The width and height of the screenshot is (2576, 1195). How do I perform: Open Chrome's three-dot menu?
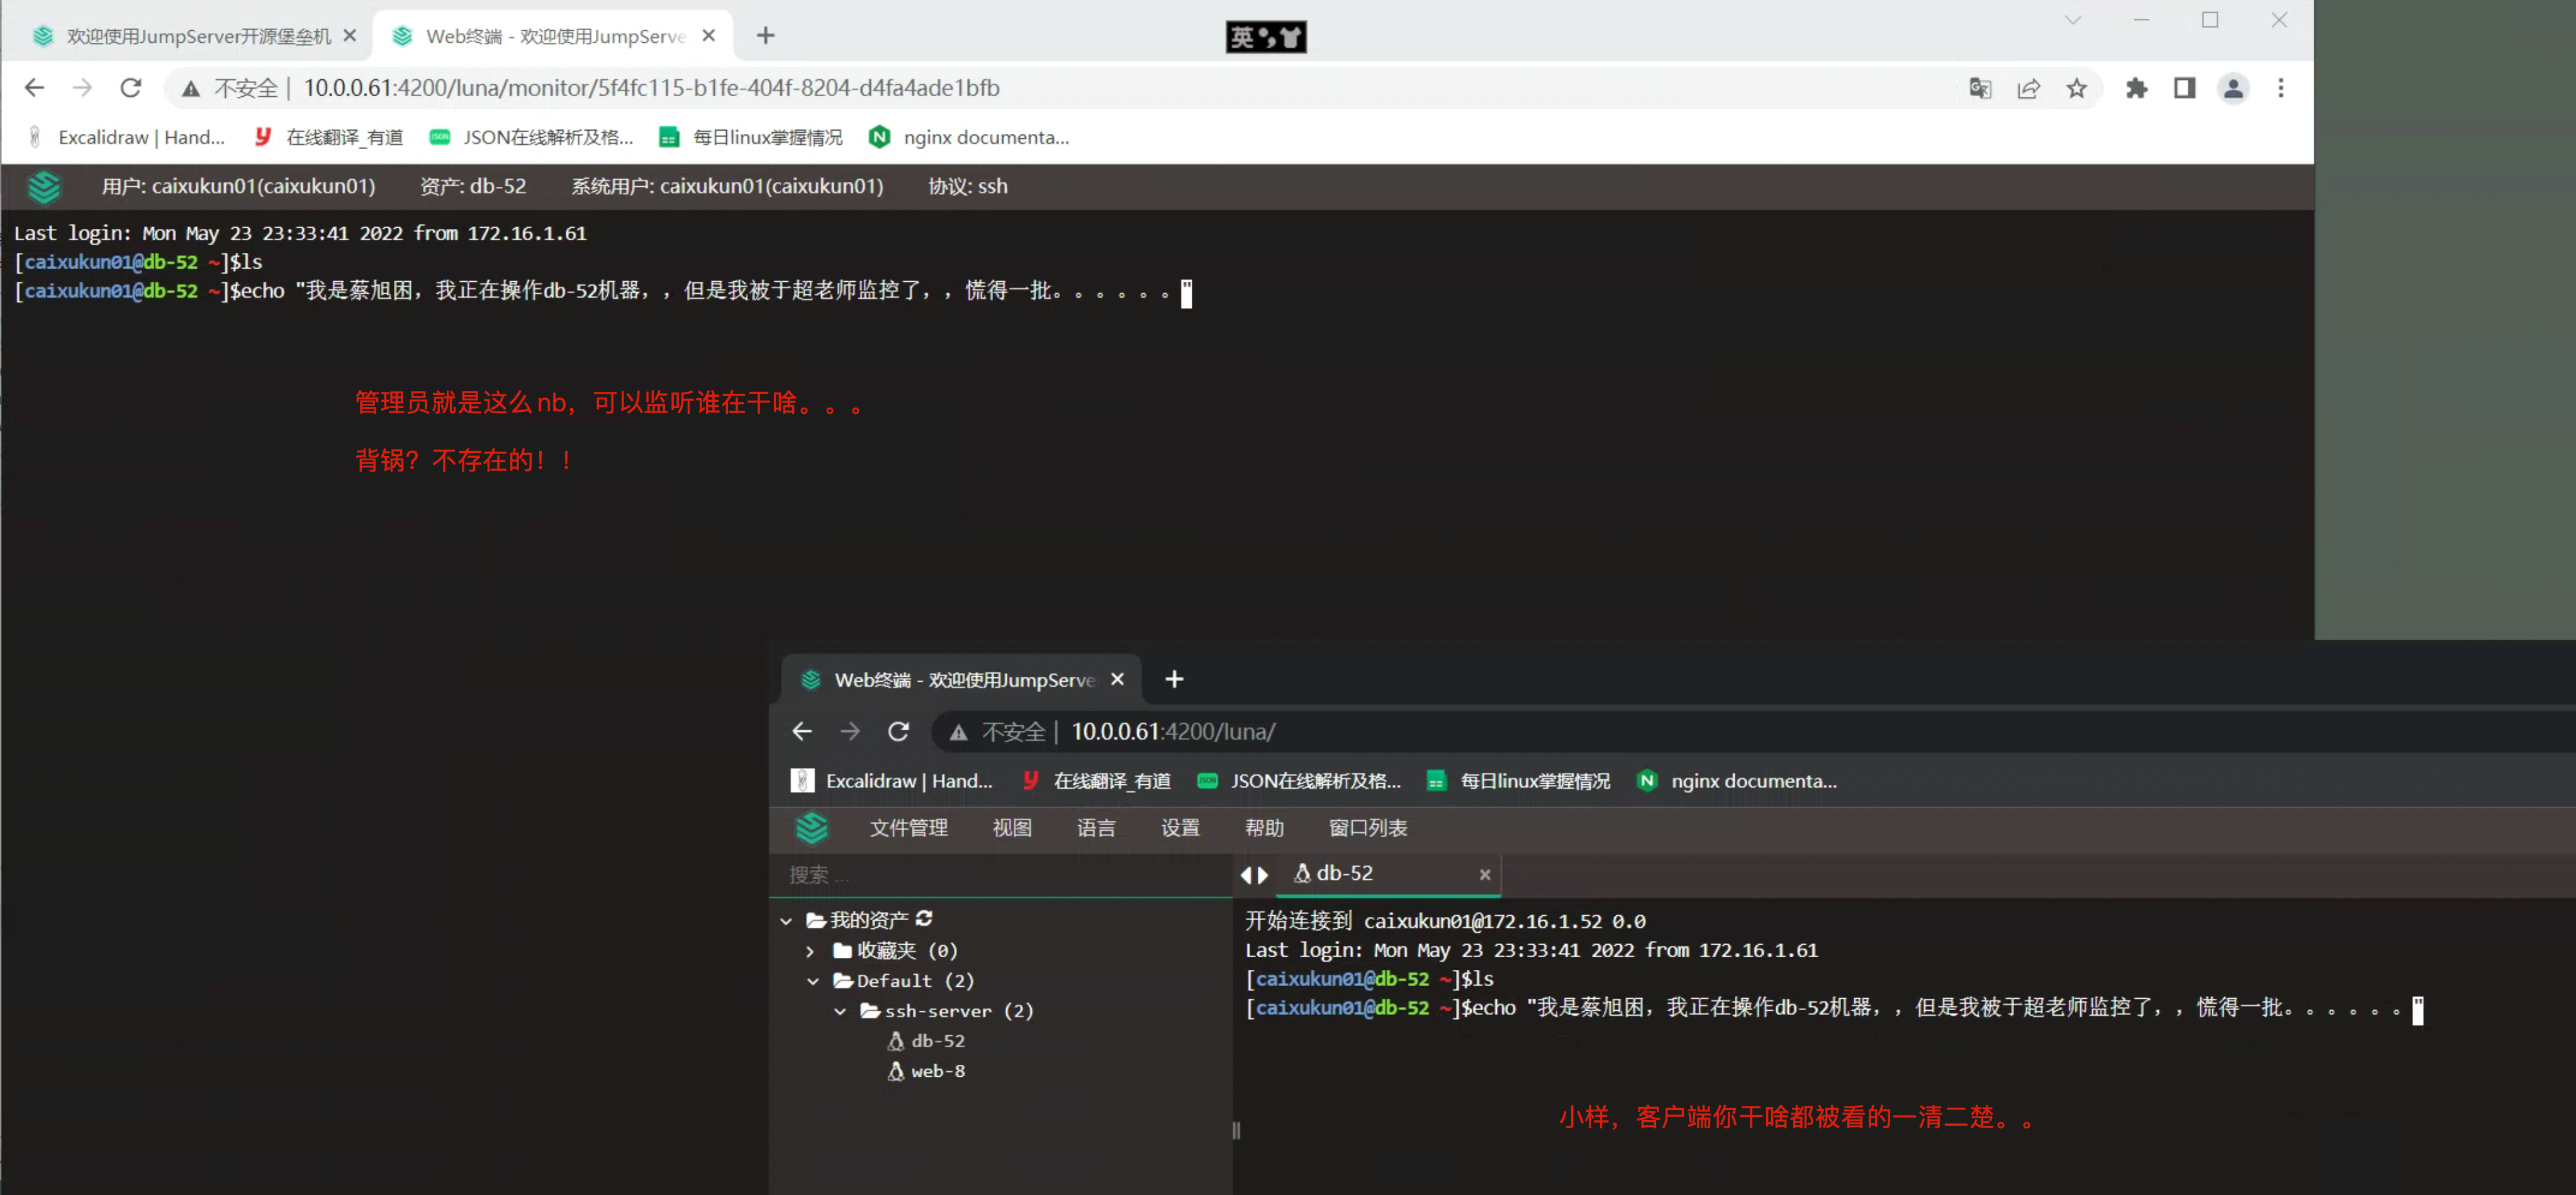click(2281, 88)
